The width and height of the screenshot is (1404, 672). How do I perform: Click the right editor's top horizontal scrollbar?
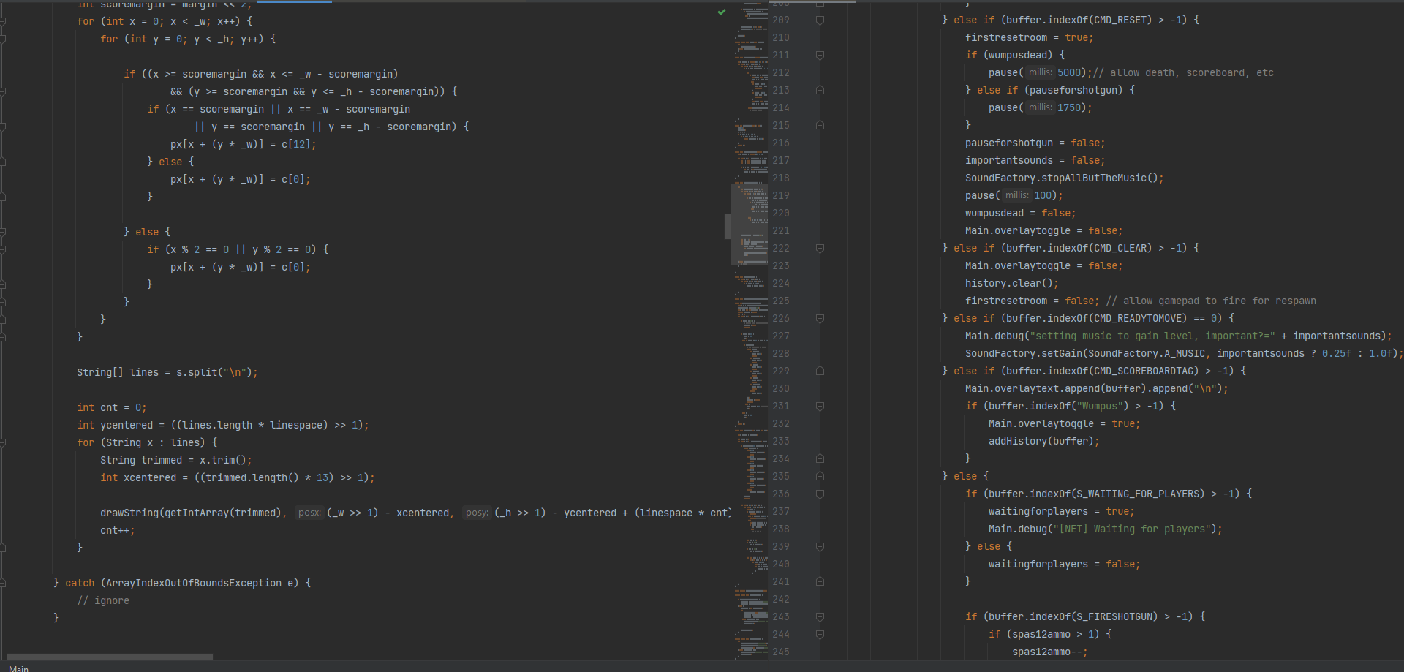(x=814, y=1)
